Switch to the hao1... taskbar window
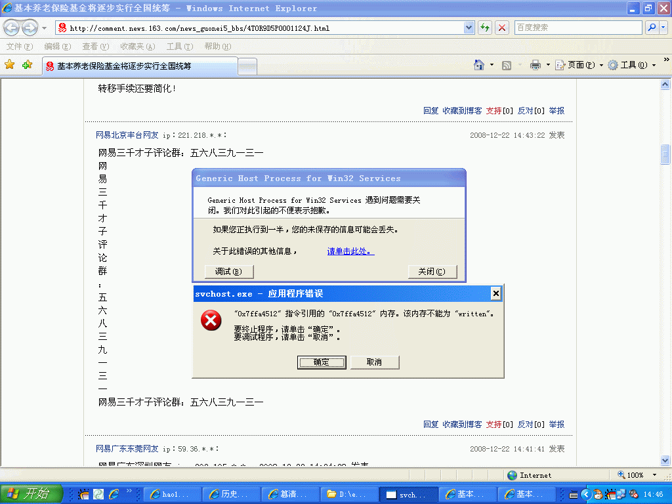 coord(172,495)
